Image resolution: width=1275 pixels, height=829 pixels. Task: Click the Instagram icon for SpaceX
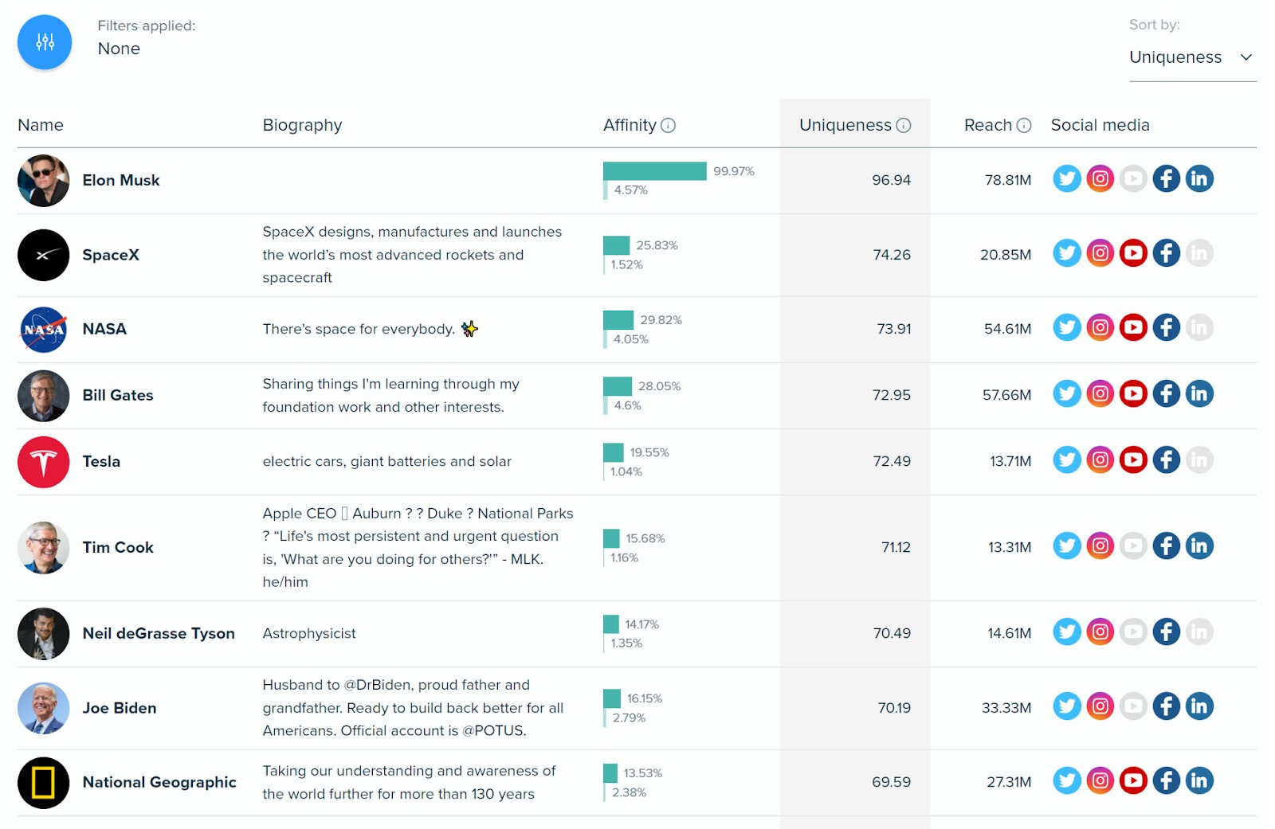coord(1100,253)
